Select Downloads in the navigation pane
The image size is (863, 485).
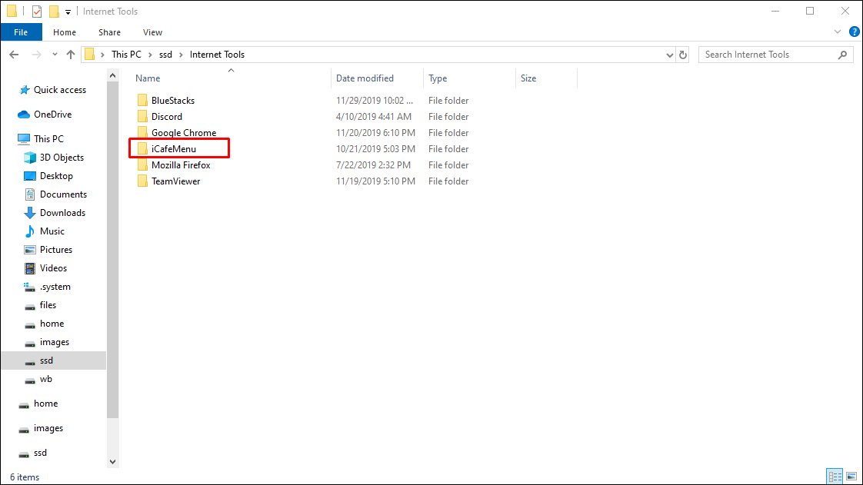tap(62, 213)
